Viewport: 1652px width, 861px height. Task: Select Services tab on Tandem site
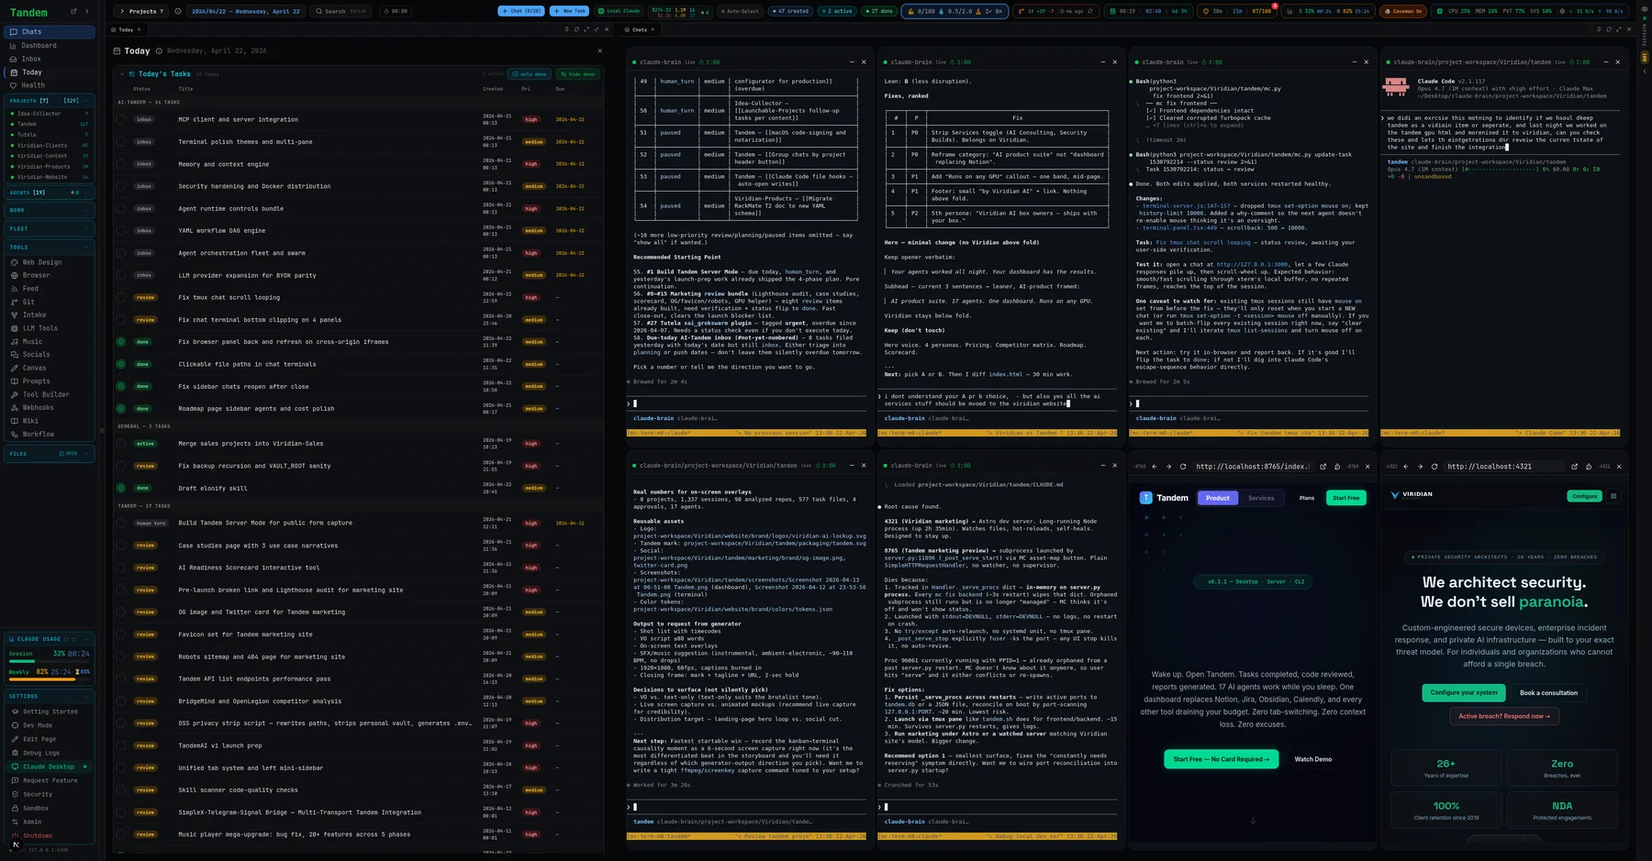pos(1261,498)
